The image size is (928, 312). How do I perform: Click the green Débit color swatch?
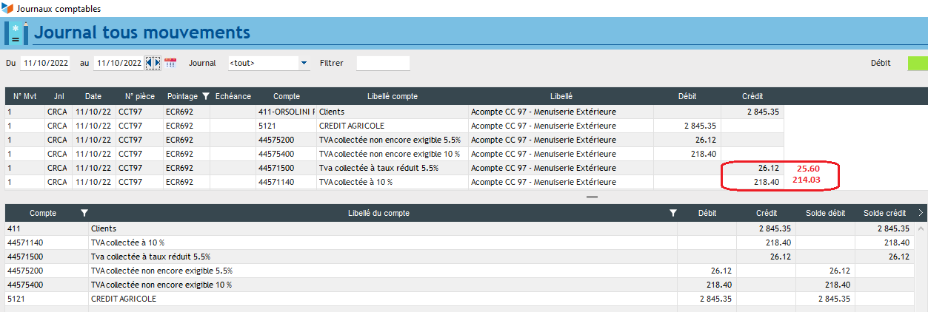[917, 64]
